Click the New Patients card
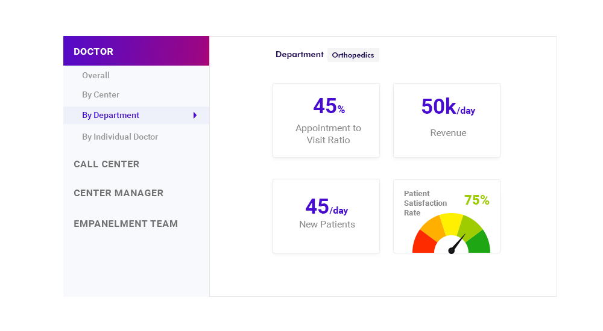 tap(326, 216)
